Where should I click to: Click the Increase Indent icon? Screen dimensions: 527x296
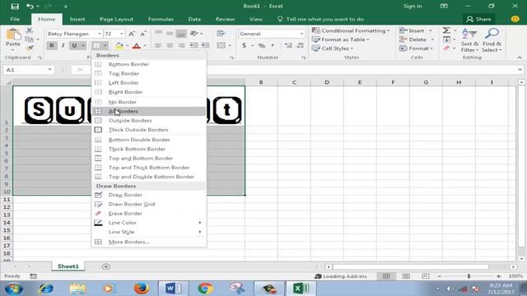point(205,45)
